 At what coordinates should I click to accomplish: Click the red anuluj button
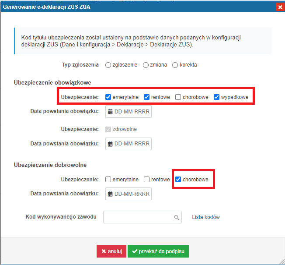[111, 251]
